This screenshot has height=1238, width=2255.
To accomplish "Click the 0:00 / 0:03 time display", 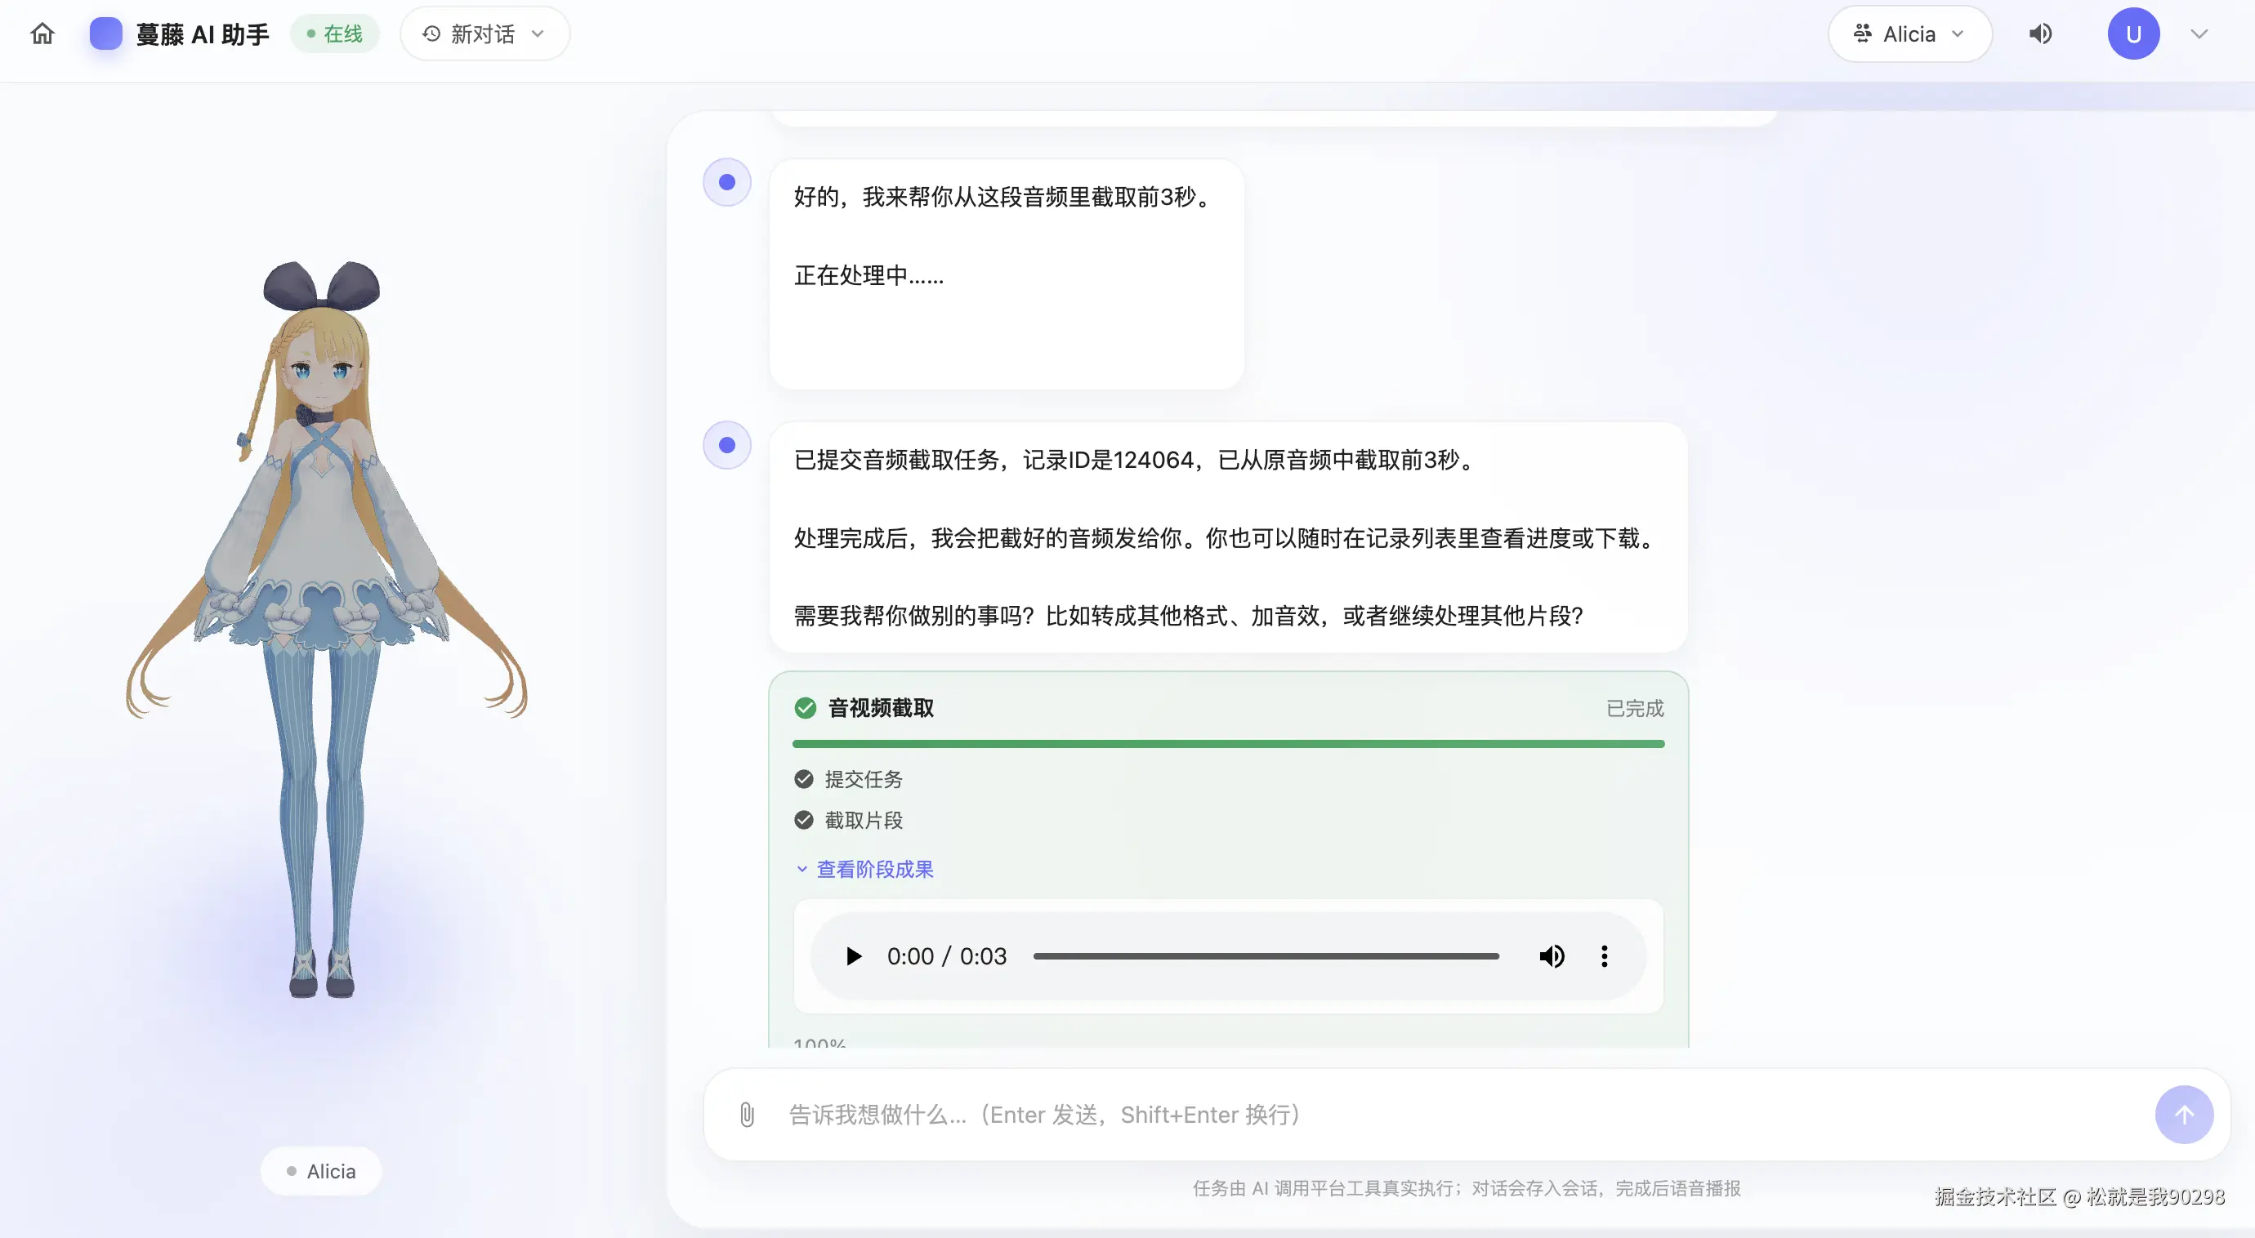I will point(946,955).
